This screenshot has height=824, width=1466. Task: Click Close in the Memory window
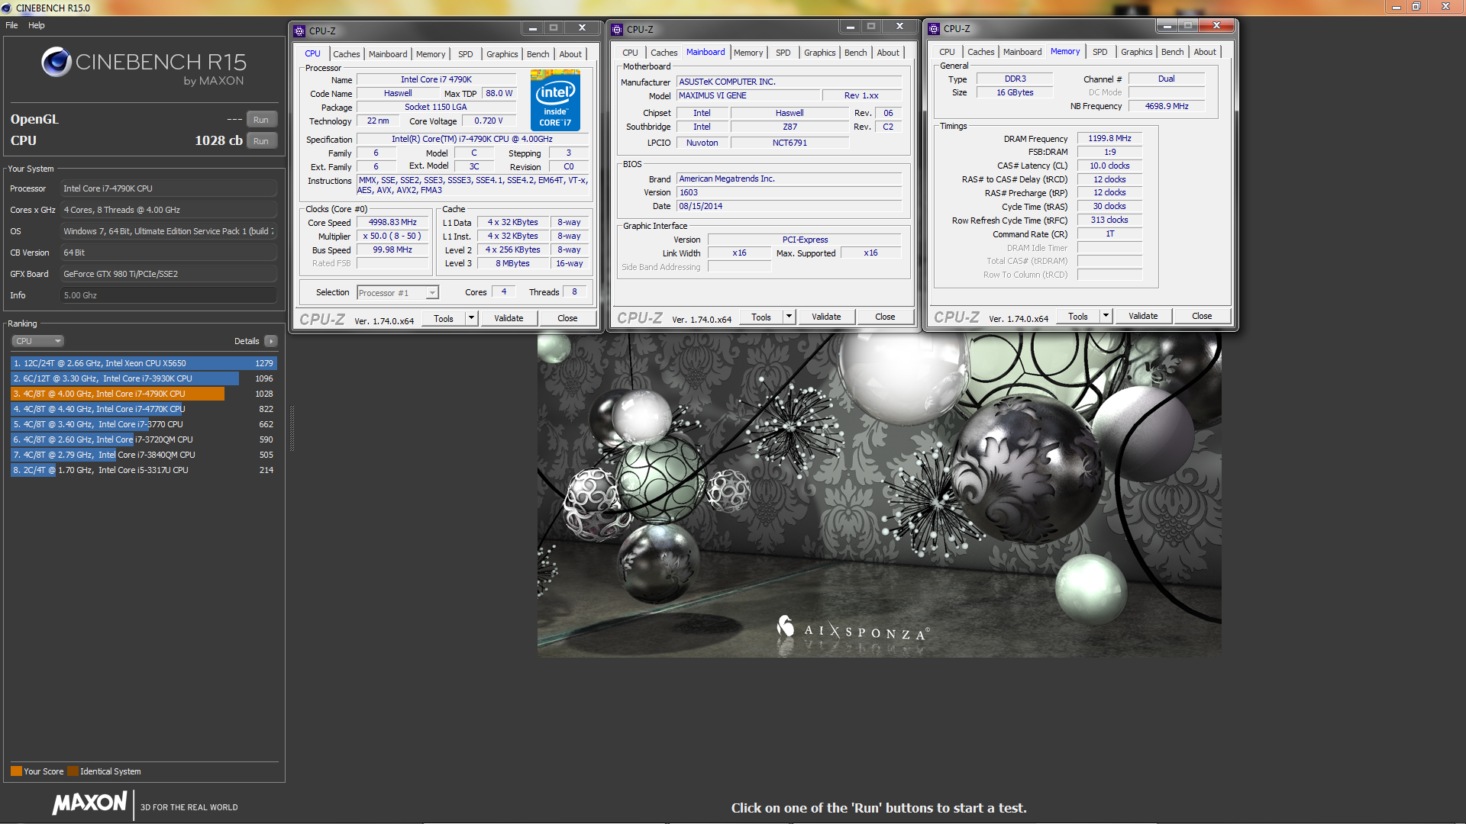1202,316
